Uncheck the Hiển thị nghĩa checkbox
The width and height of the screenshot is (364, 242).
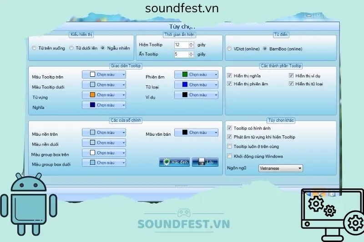click(230, 76)
